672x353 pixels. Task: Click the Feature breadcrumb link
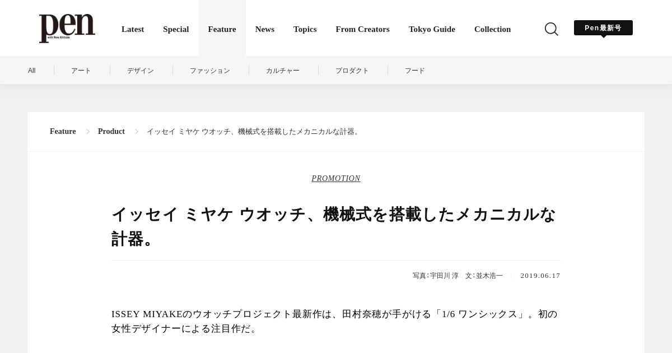(63, 132)
